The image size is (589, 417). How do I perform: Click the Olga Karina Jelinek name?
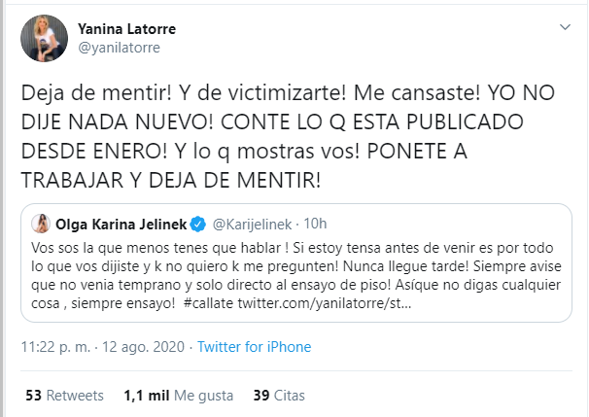click(121, 225)
